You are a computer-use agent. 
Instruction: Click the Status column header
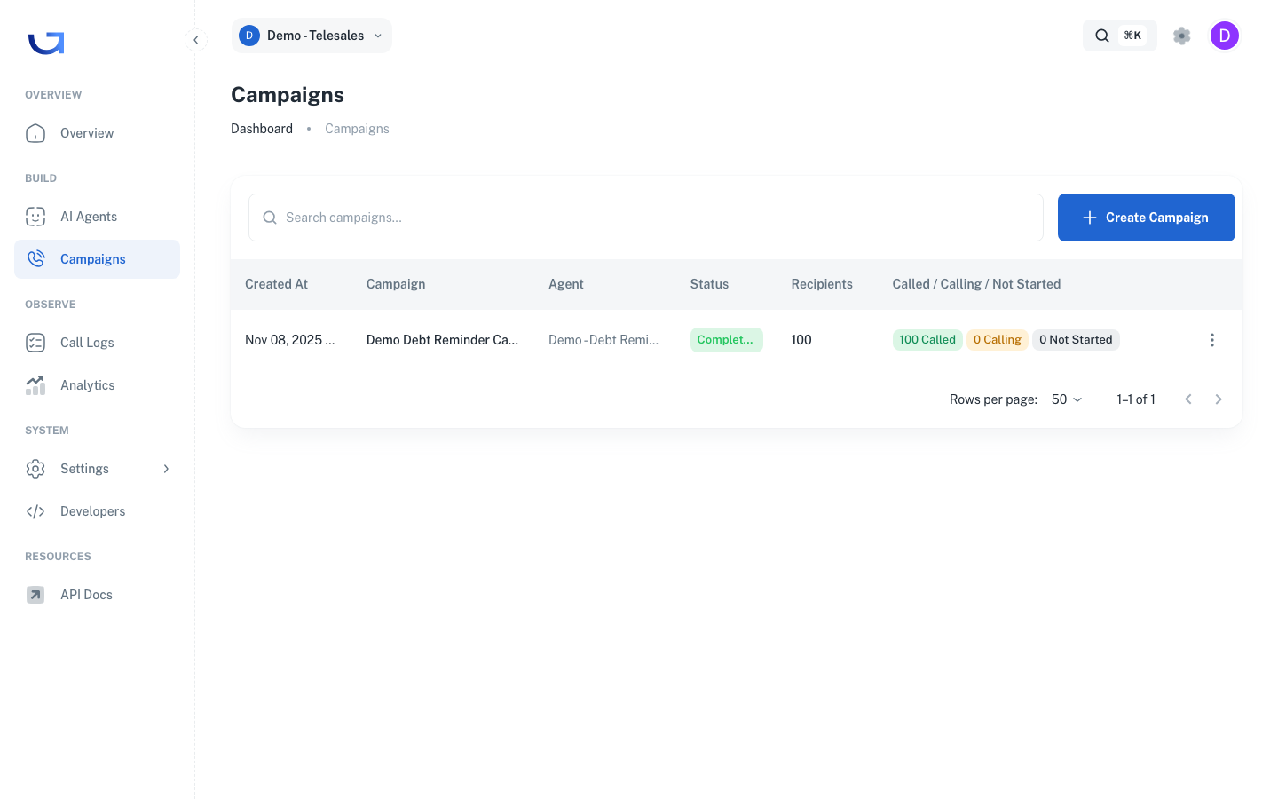[709, 284]
